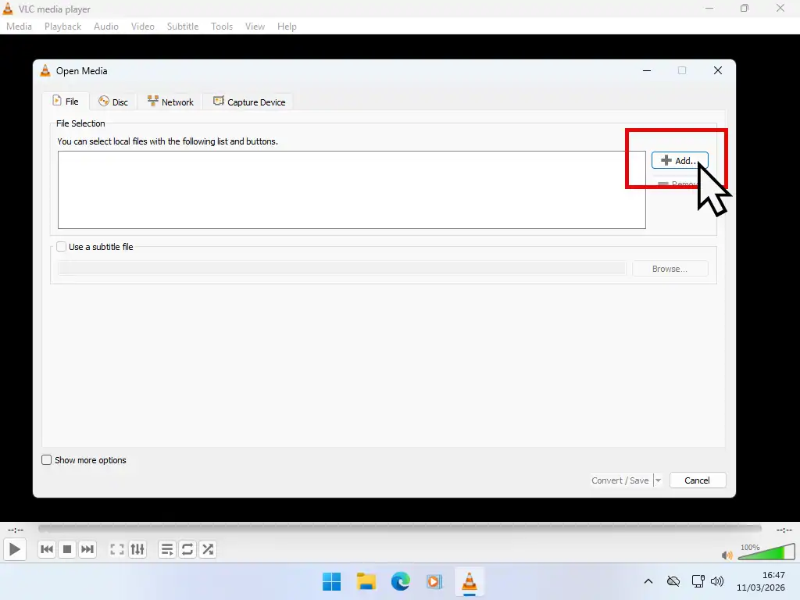The height and width of the screenshot is (600, 800).
Task: Switch to the Capture Device tab
Action: (248, 102)
